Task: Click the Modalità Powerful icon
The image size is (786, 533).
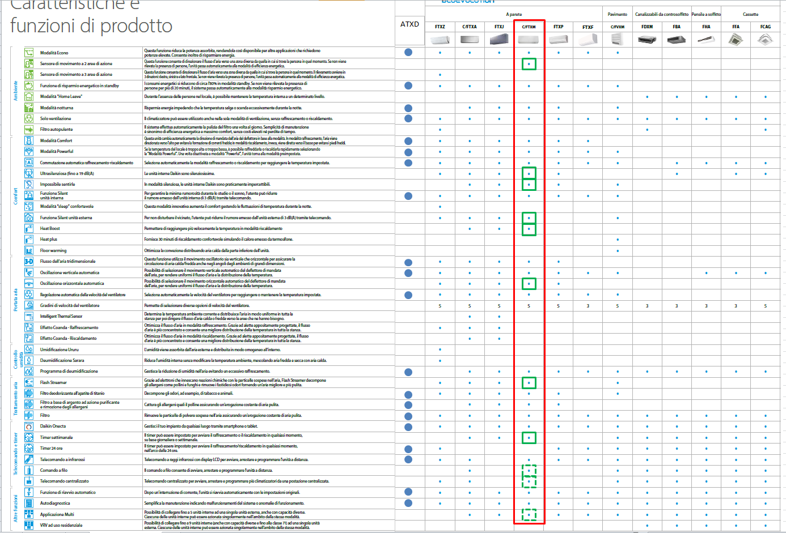Action: pyautogui.click(x=29, y=151)
